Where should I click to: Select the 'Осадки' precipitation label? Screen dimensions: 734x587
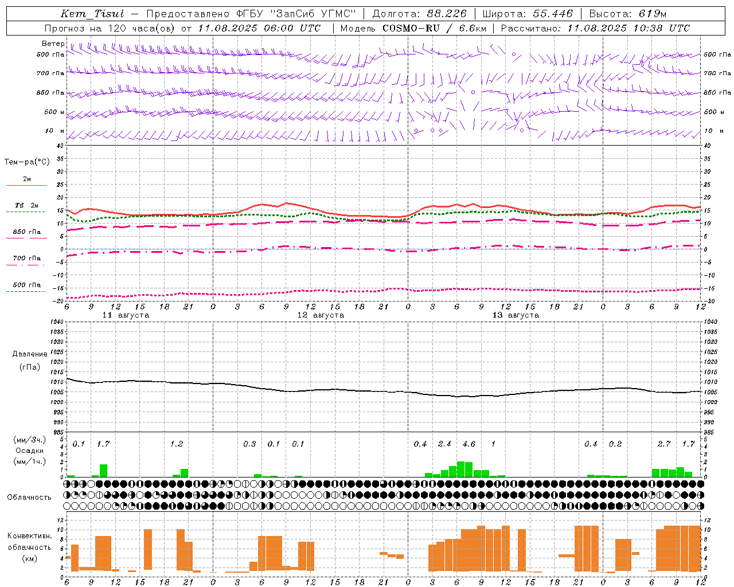[30, 451]
